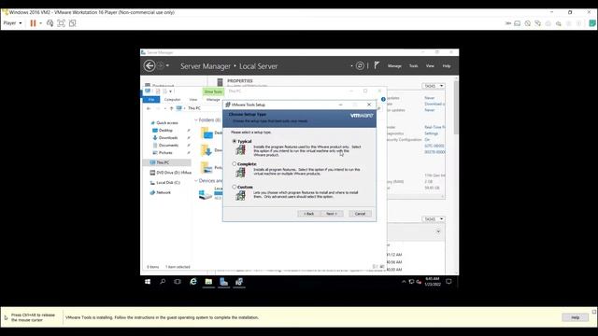Screen dimensions: 598x336
Task: Show hidden system tray icons
Action: 404,282
